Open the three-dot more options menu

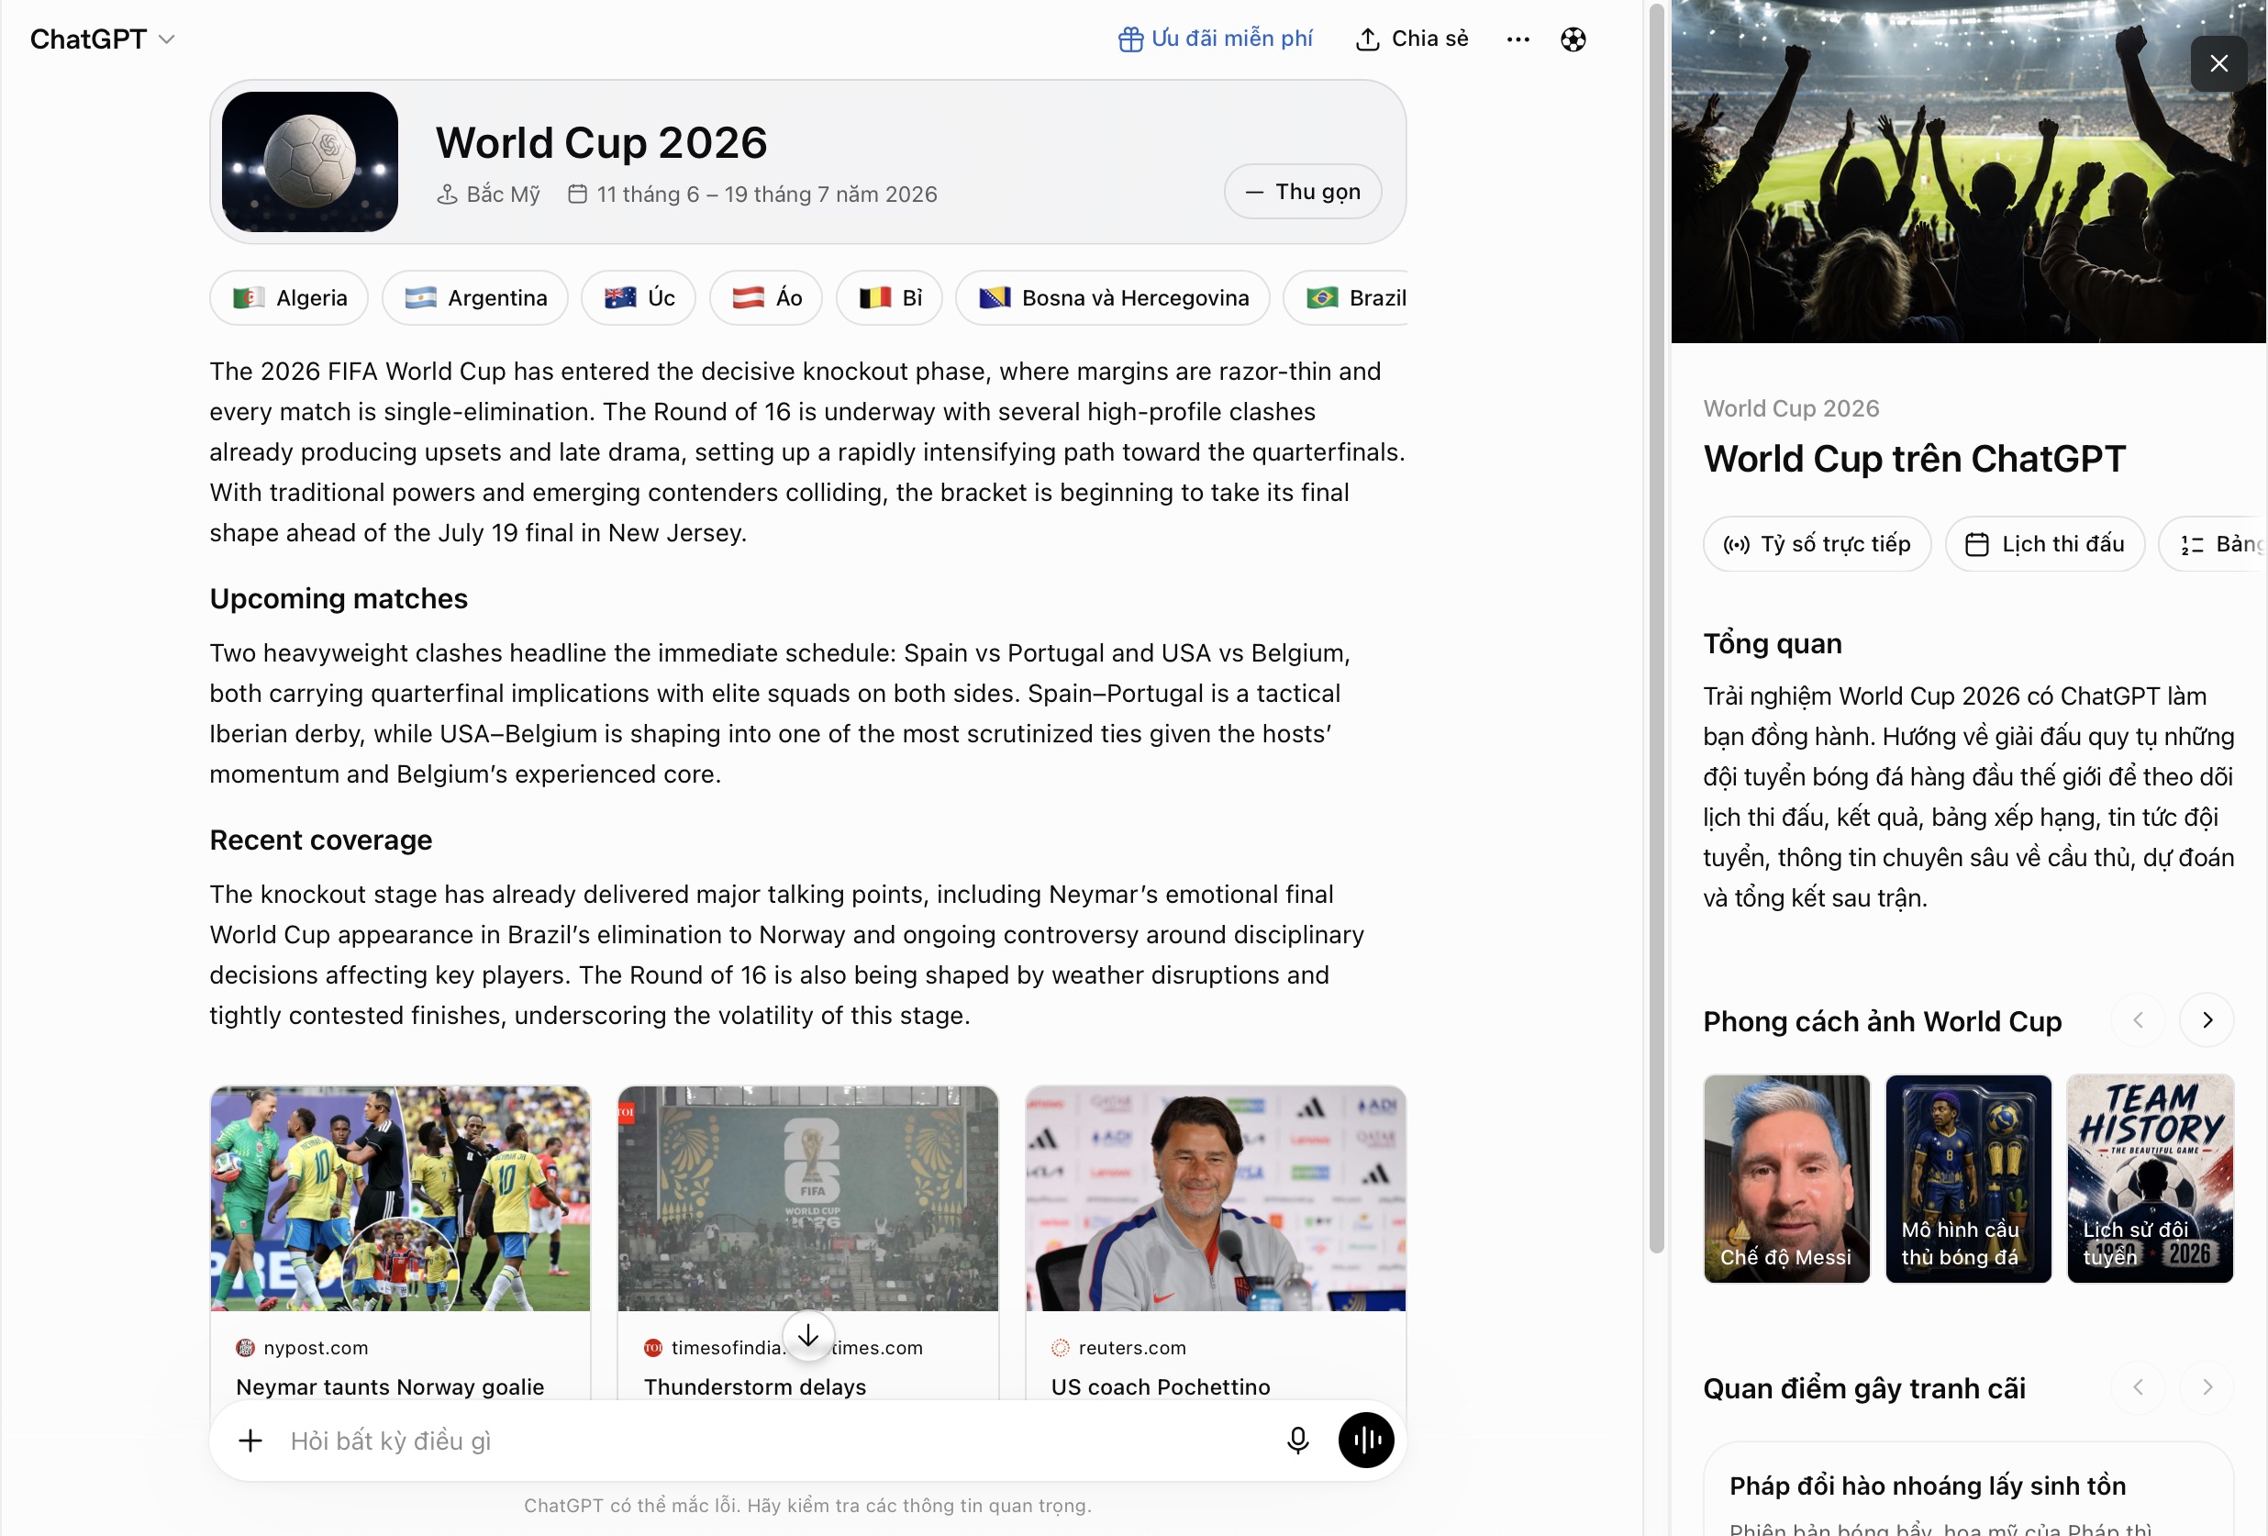(1518, 39)
